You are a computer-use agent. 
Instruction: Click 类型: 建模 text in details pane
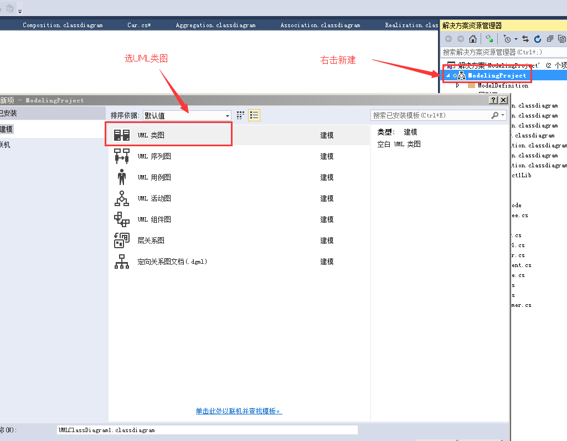tap(397, 132)
